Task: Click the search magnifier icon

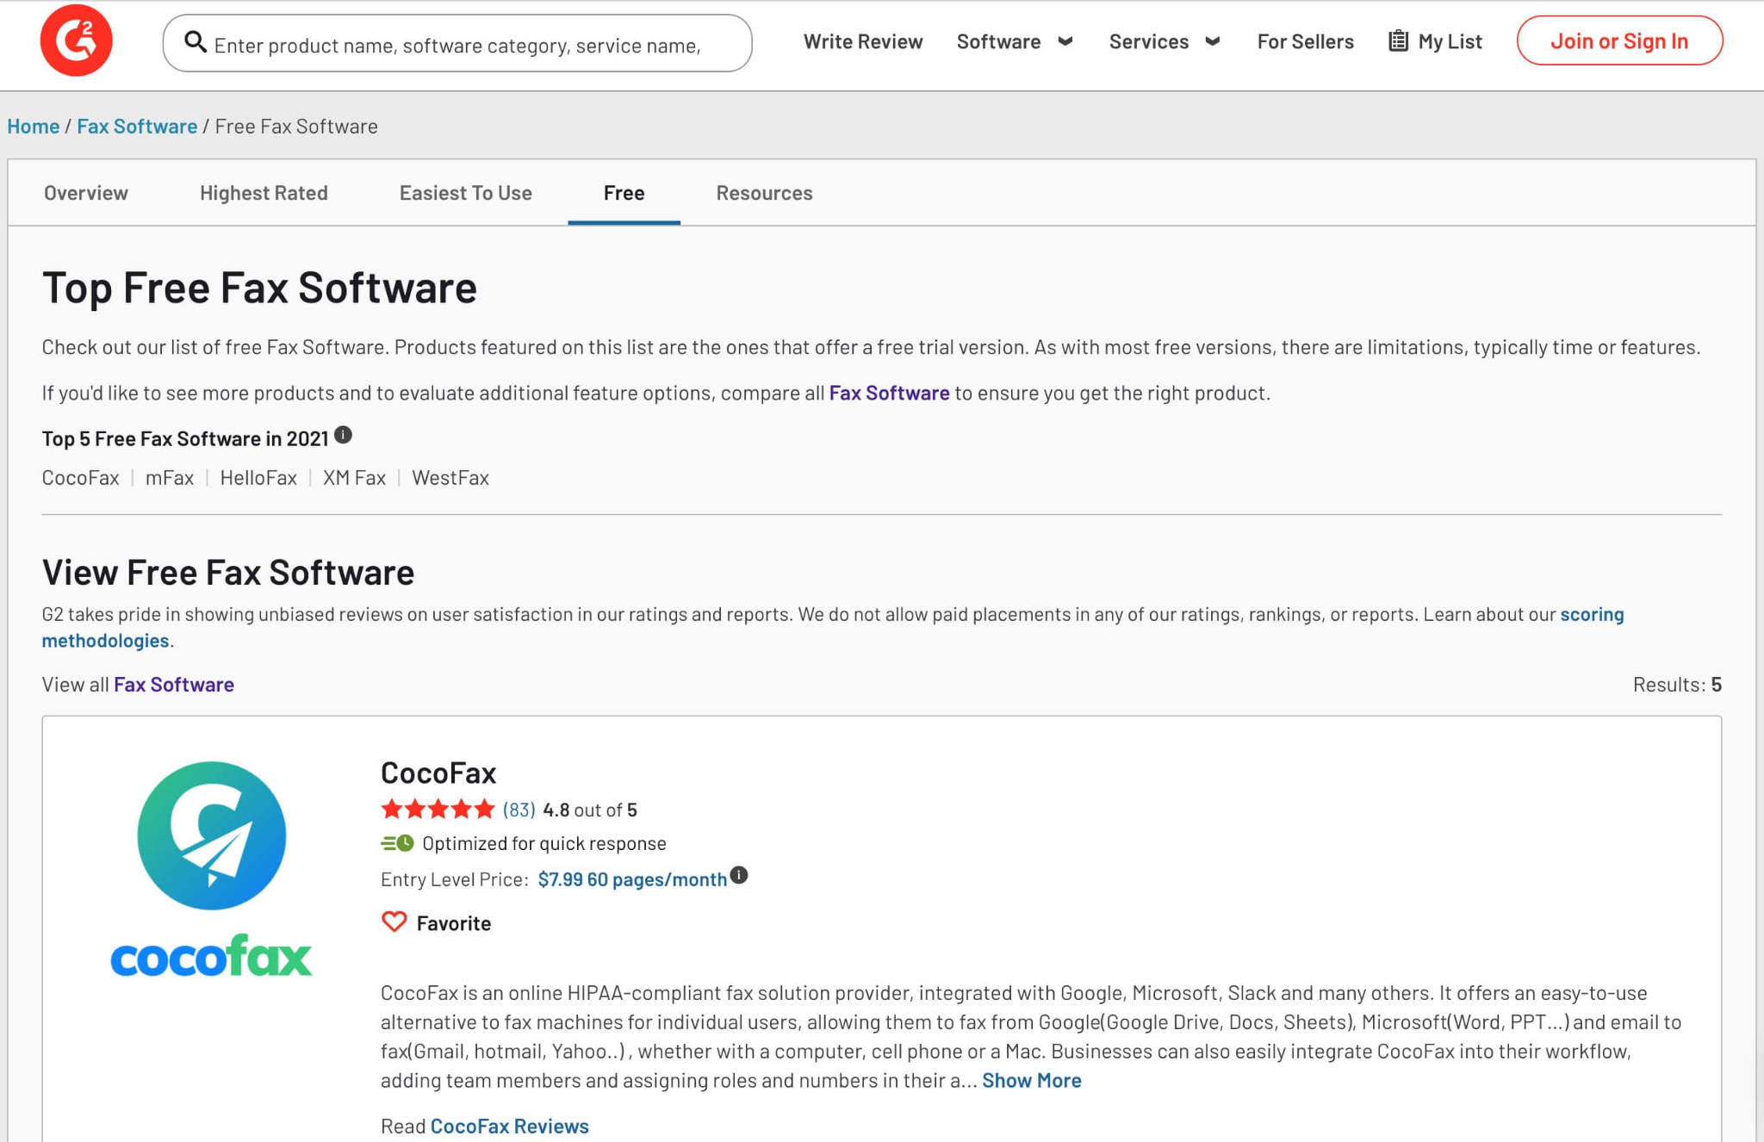Action: coord(196,42)
